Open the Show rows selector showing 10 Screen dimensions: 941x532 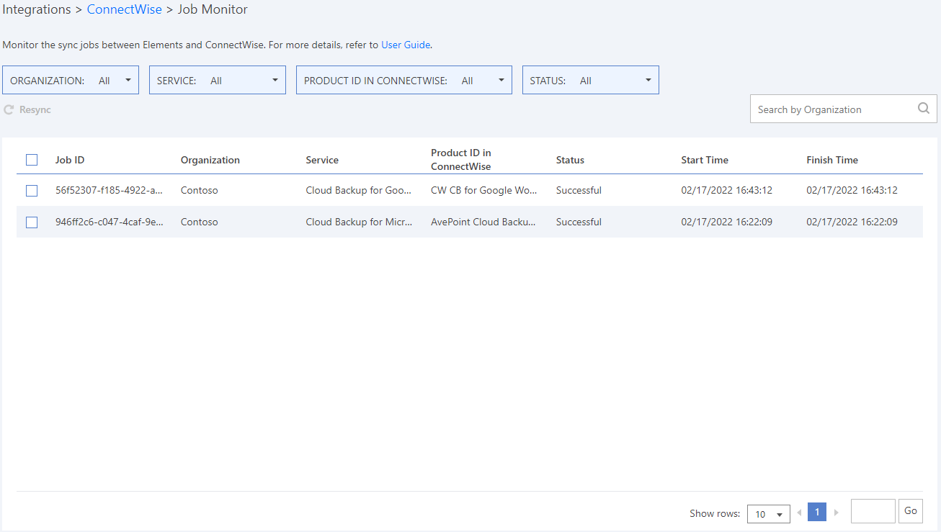point(768,513)
